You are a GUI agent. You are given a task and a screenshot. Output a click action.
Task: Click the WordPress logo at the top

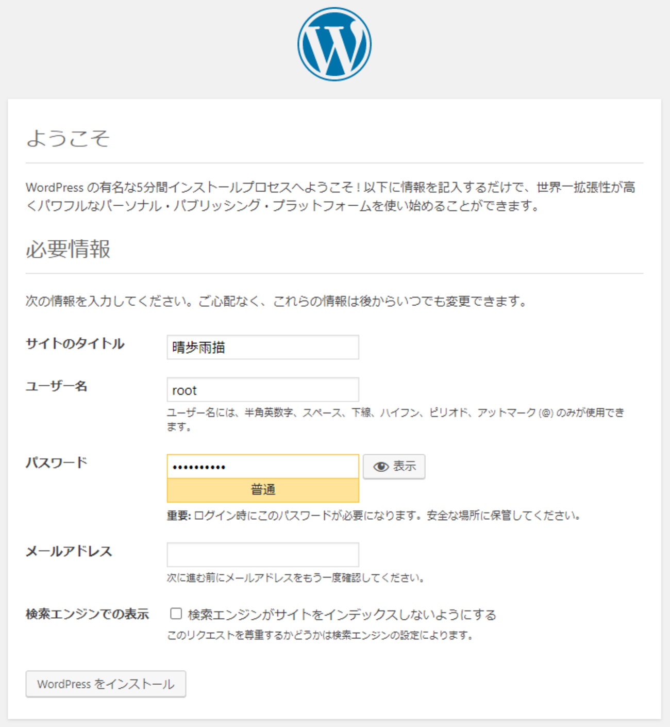coord(334,44)
